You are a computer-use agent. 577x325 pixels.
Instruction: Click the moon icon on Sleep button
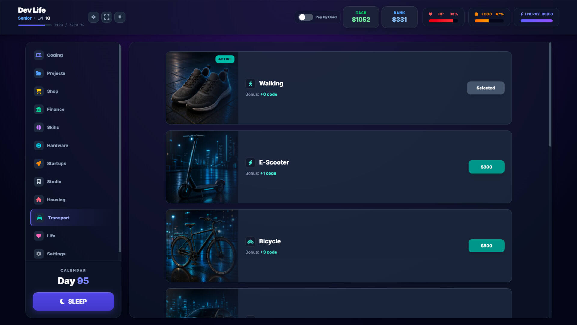coord(62,301)
